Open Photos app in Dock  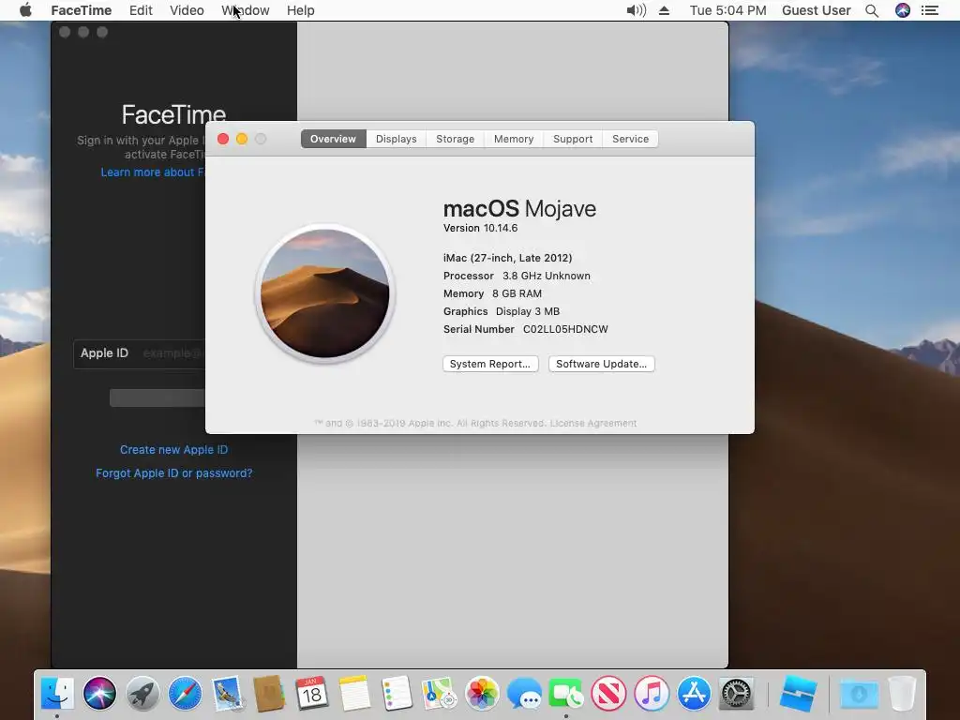tap(482, 694)
